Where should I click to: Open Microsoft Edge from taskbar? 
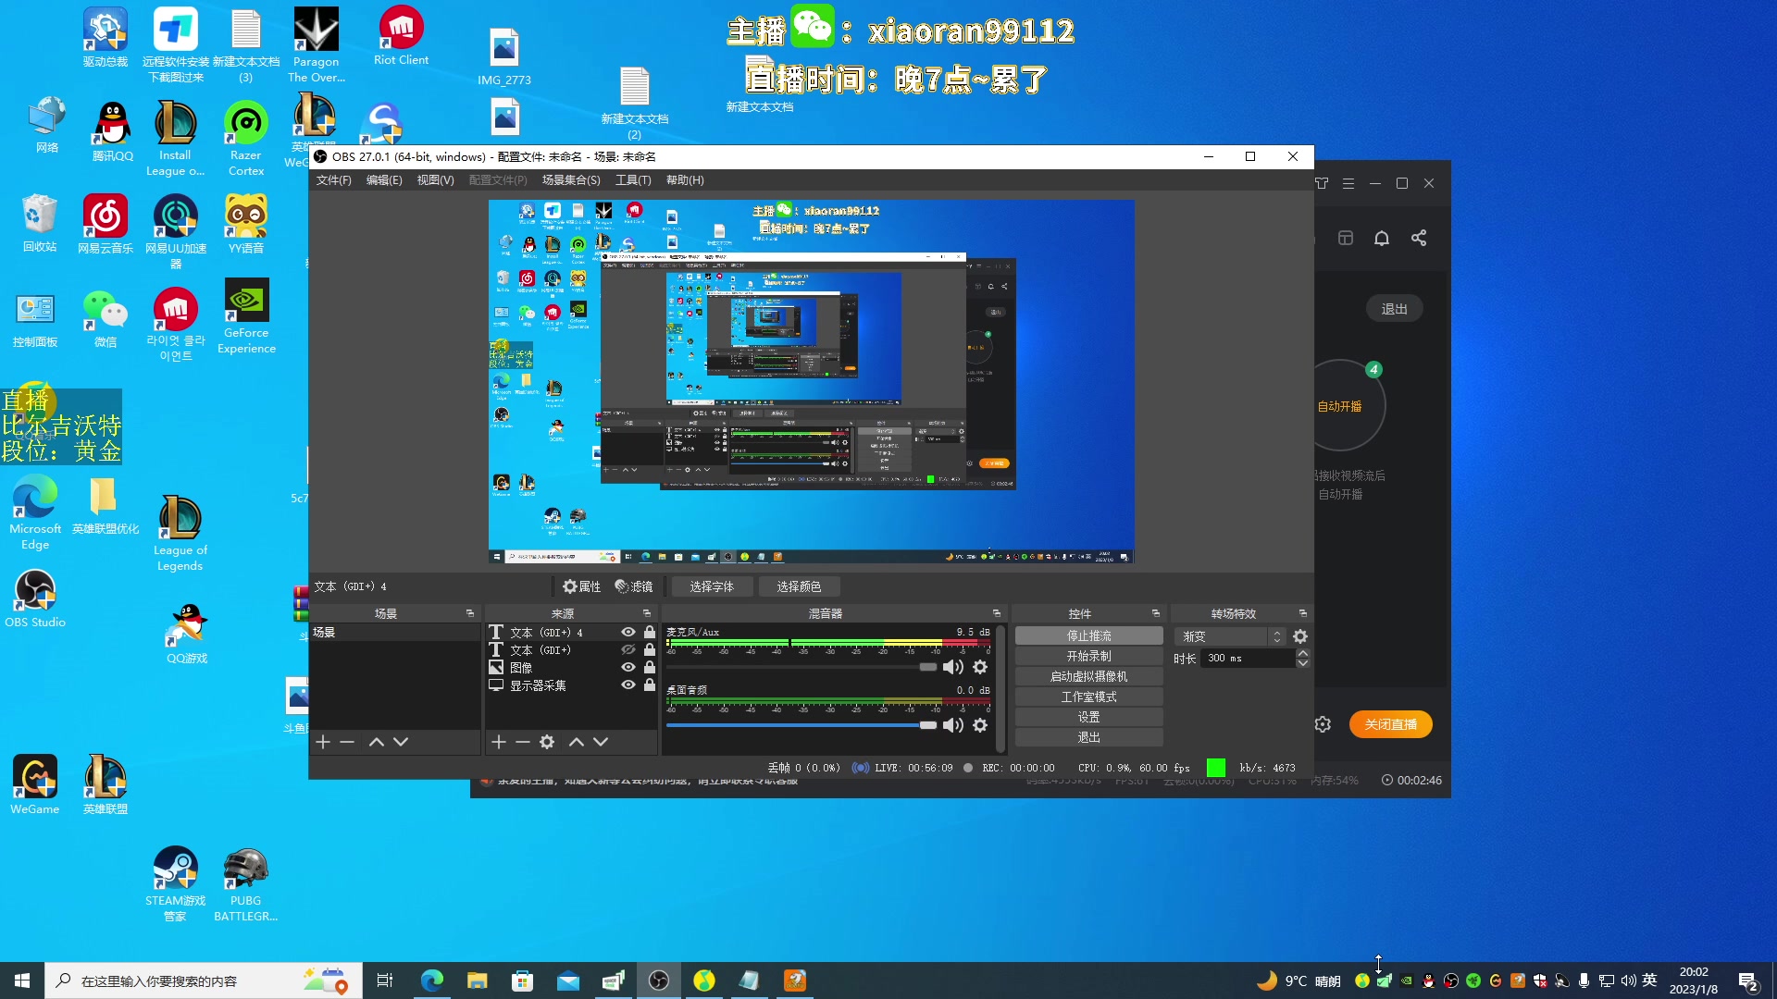tap(431, 980)
